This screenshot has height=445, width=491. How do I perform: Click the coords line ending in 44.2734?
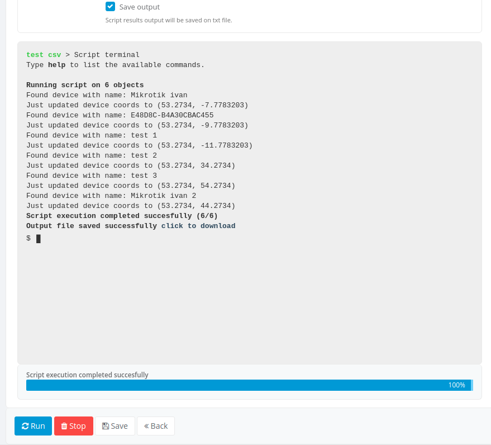[131, 206]
